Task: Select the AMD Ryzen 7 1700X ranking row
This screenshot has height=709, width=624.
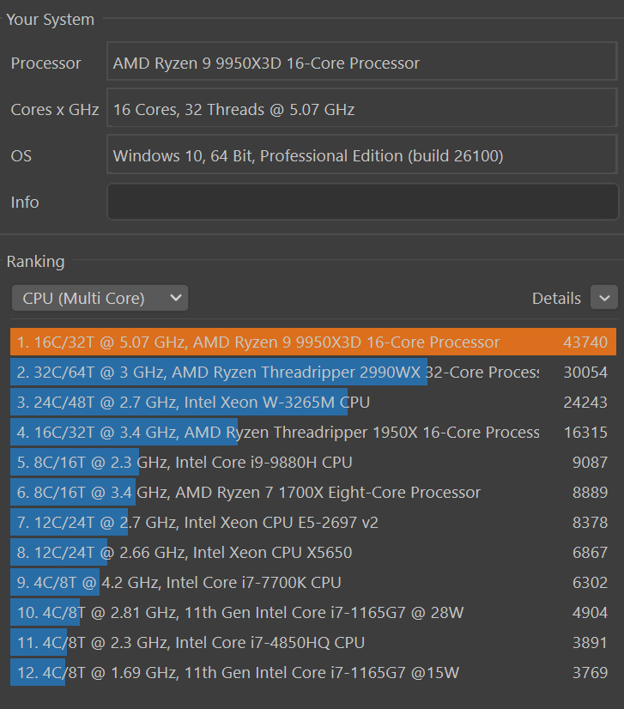Action: point(313,492)
